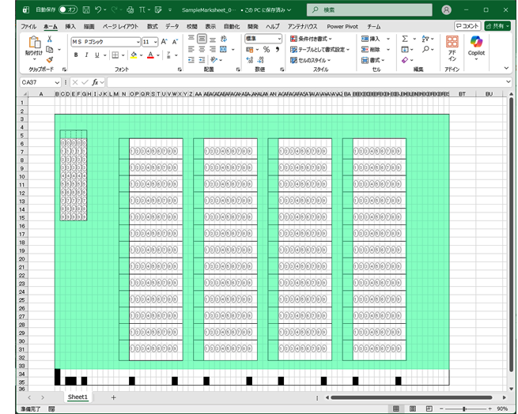The height and width of the screenshot is (414, 518).
Task: Toggle Italic formatting button
Action: (86, 55)
